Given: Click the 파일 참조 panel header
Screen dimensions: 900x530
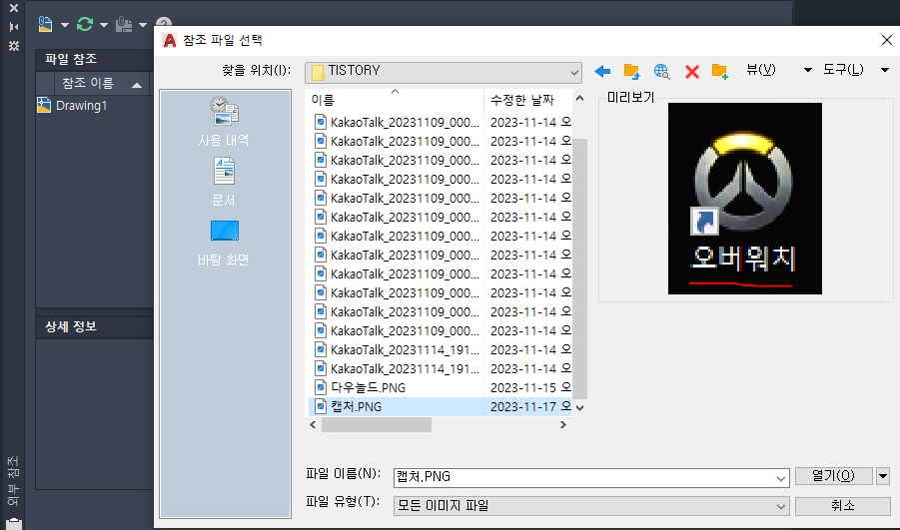Looking at the screenshot, I should pyautogui.click(x=94, y=59).
